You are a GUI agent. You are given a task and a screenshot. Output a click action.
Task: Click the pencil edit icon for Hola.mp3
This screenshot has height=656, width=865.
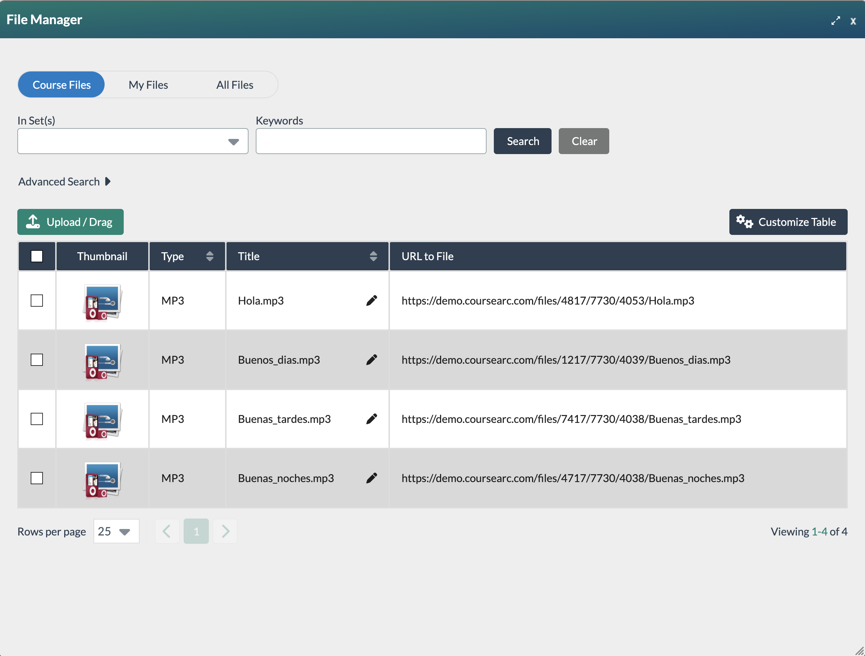(372, 301)
